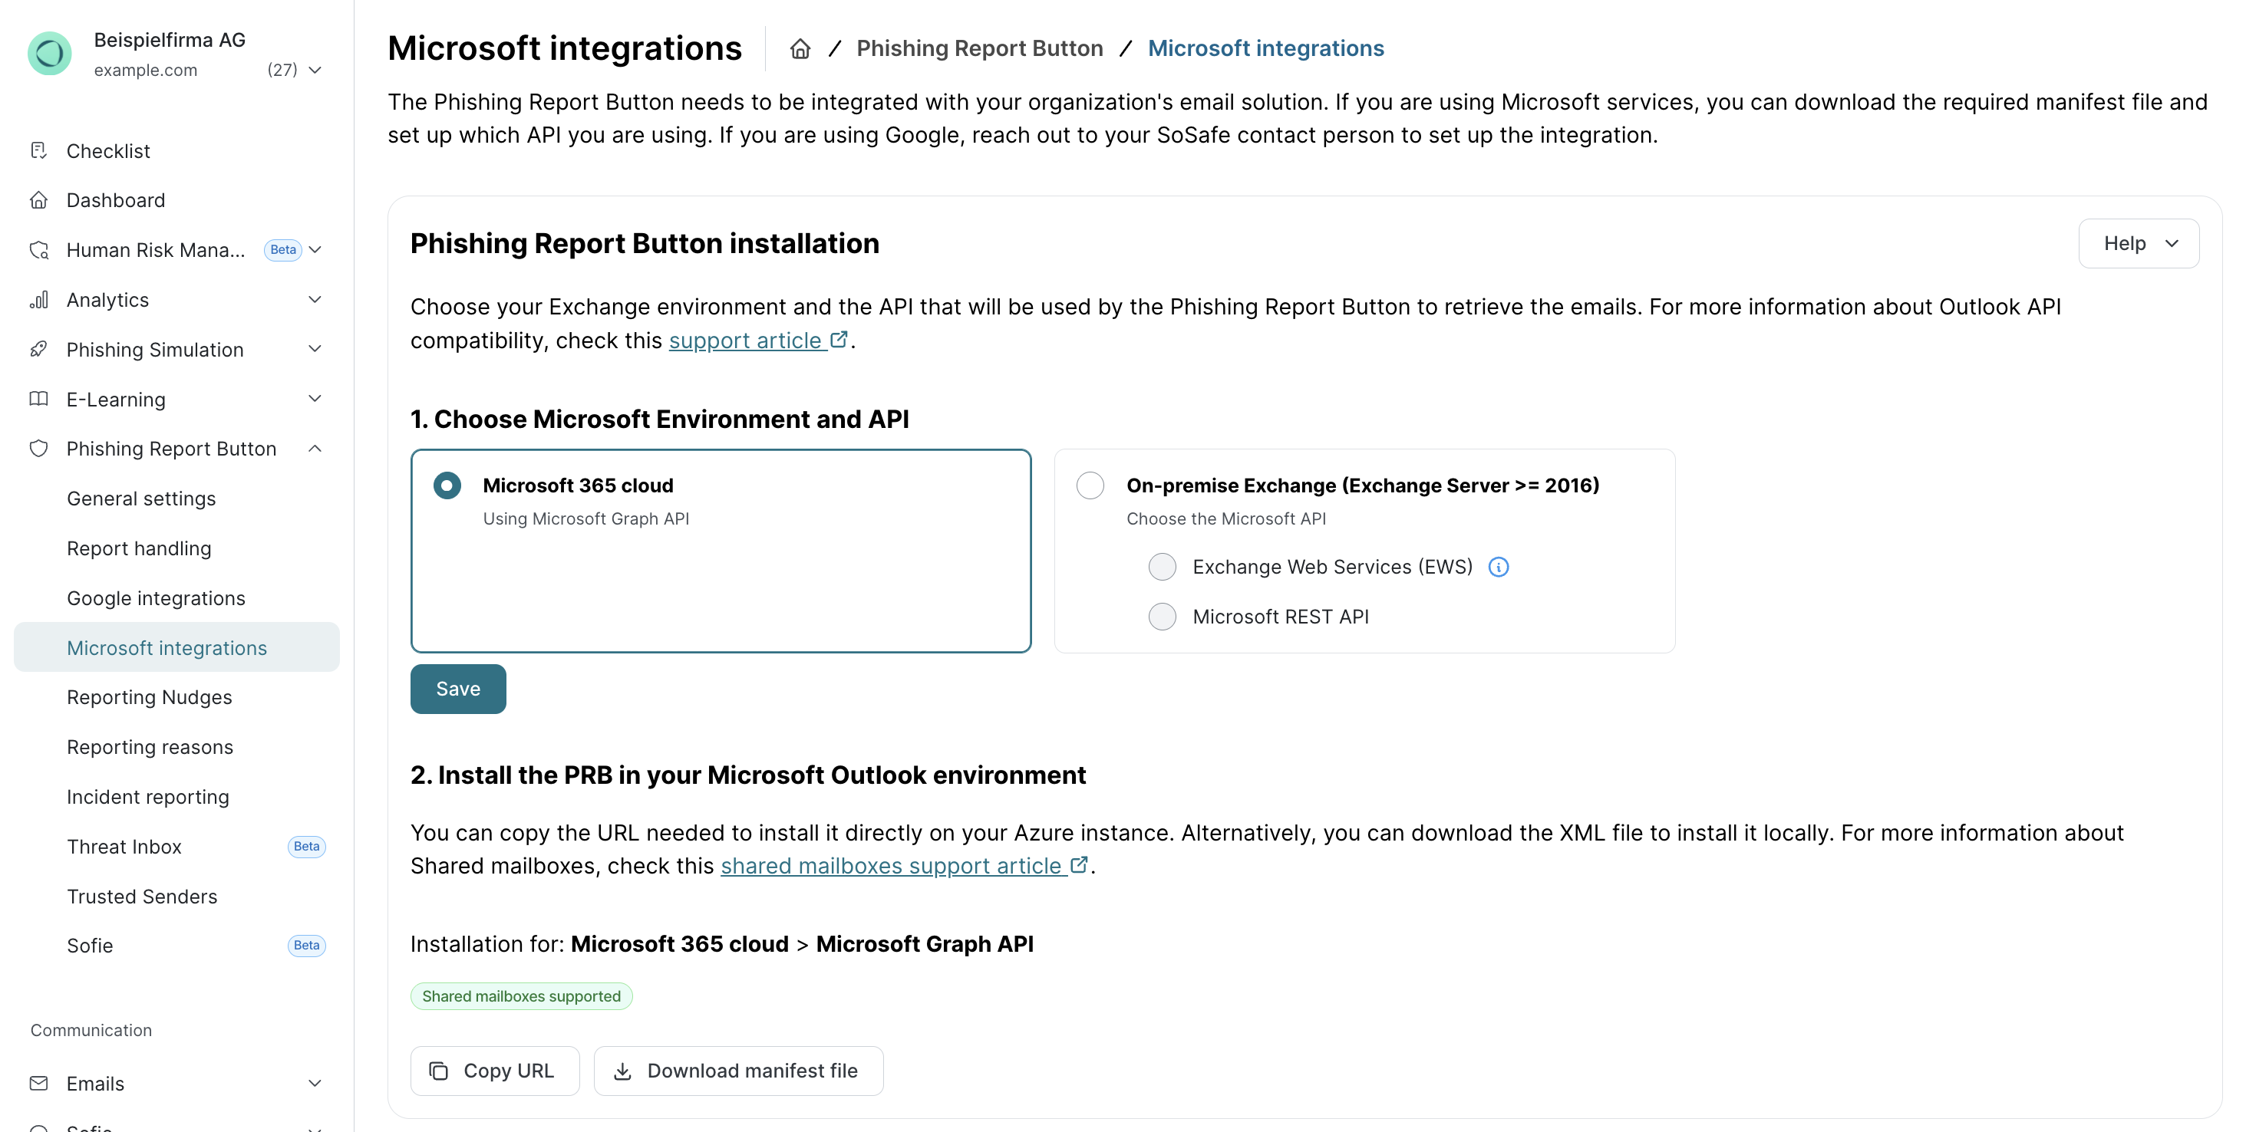Click the Emails envelope icon
This screenshot has width=2256, height=1132.
tap(38, 1084)
